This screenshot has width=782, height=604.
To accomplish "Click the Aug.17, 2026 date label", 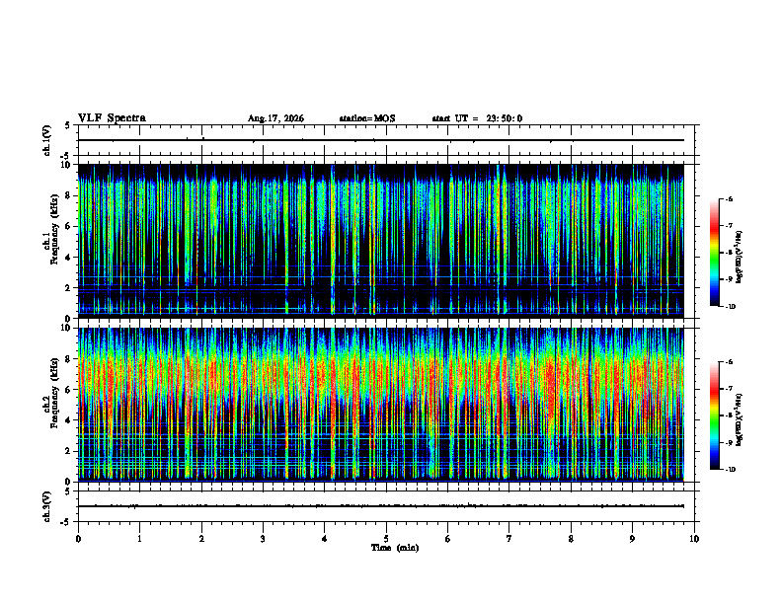I will coord(275,118).
